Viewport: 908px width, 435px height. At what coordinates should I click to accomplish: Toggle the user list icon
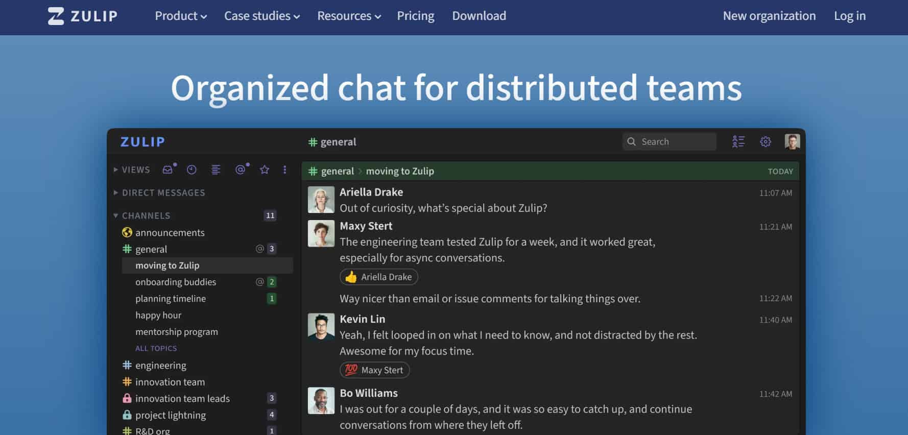click(x=738, y=141)
